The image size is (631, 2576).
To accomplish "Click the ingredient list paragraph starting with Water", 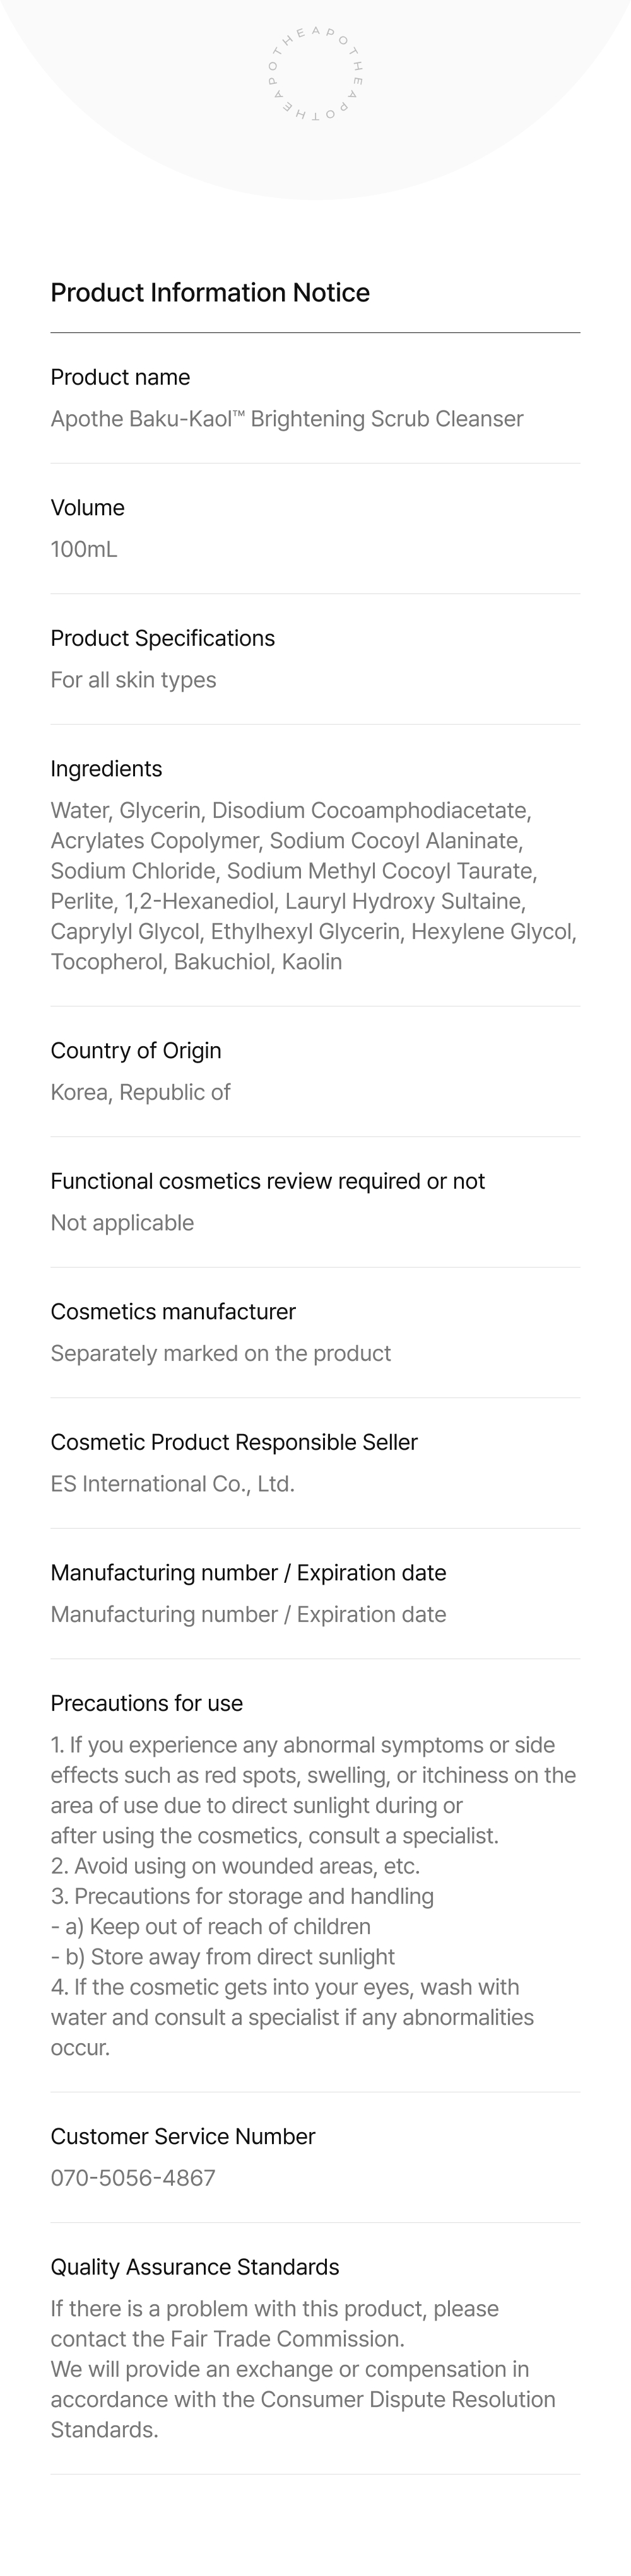I will point(314,886).
